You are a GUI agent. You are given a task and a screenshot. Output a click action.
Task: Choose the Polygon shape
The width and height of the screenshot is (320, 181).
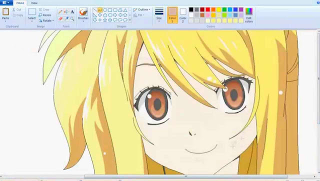pos(120,10)
